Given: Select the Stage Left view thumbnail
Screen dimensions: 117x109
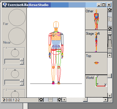Looking at the screenshot, I should coord(96,41).
